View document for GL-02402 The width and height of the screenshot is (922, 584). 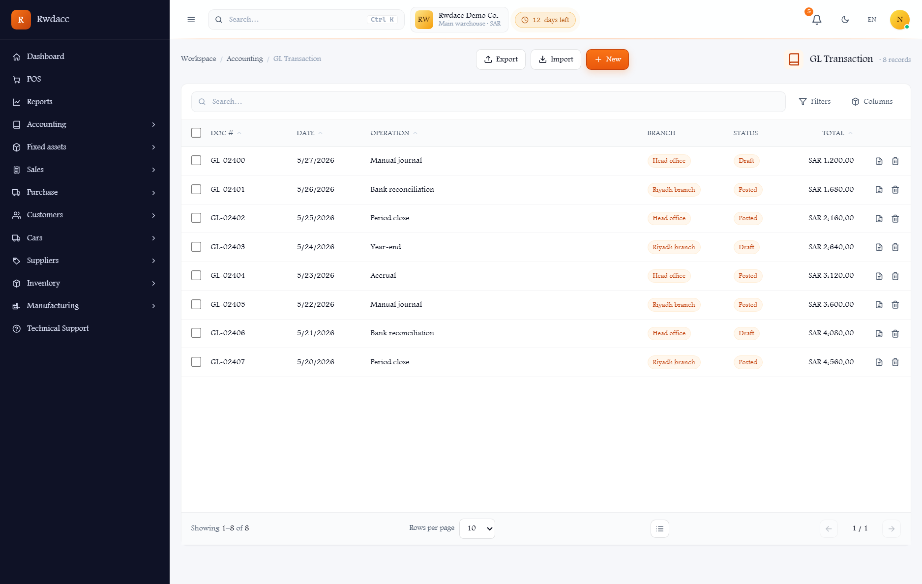pos(879,219)
